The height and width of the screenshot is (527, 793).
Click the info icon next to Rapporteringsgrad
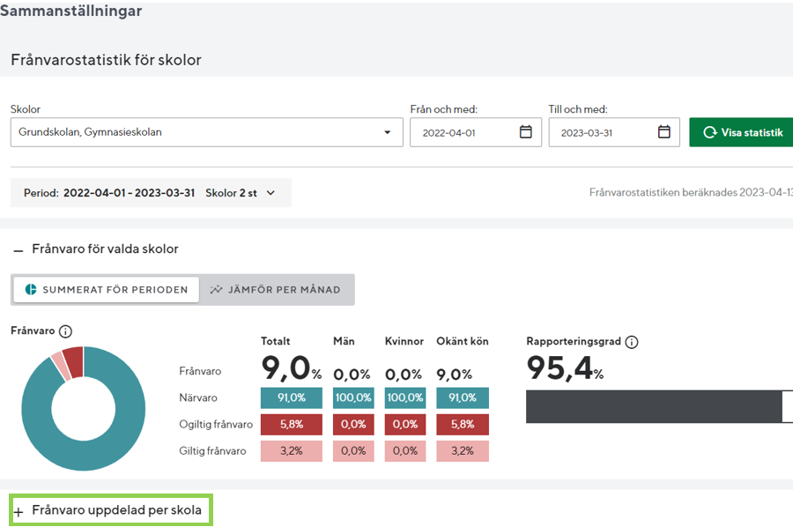coord(631,342)
